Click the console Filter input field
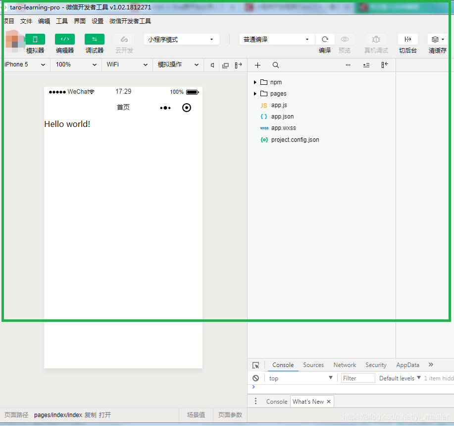The image size is (454, 426). pyautogui.click(x=358, y=378)
